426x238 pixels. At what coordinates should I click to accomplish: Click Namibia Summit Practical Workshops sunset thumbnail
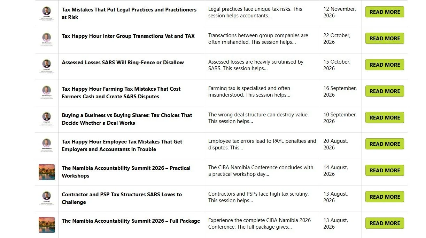click(47, 172)
